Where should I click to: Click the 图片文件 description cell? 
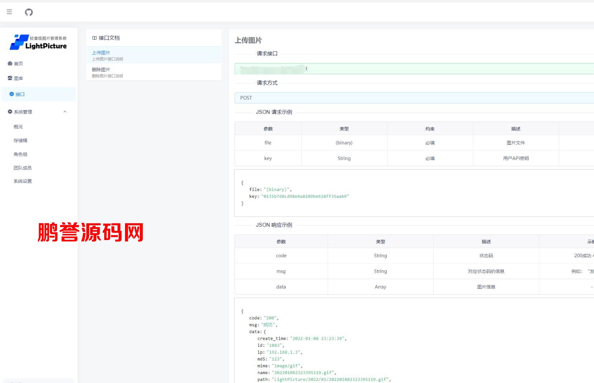pos(516,143)
